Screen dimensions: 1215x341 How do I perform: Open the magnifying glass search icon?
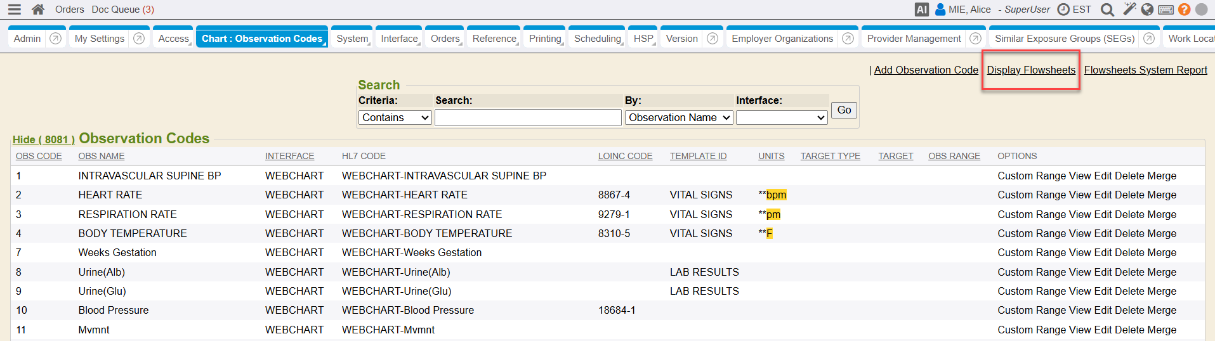coord(1107,10)
